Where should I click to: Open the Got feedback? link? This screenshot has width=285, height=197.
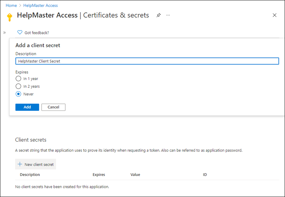[37, 33]
